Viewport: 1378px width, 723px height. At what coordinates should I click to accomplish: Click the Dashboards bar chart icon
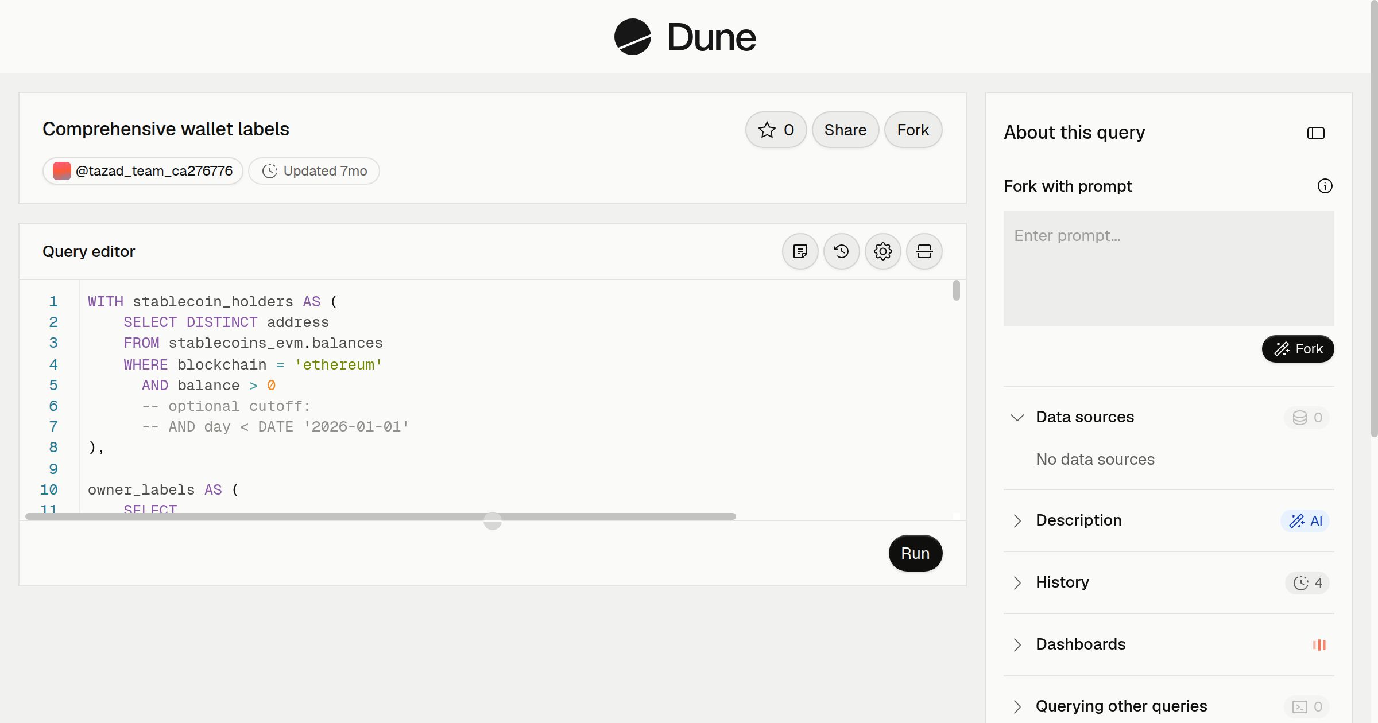[x=1319, y=644]
